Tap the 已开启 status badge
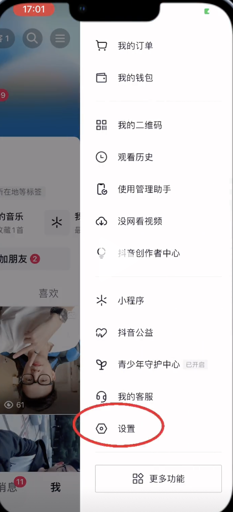This screenshot has height=512, width=233. 195,365
